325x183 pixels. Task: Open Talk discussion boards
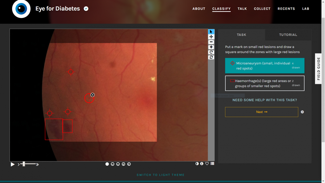coord(242,9)
